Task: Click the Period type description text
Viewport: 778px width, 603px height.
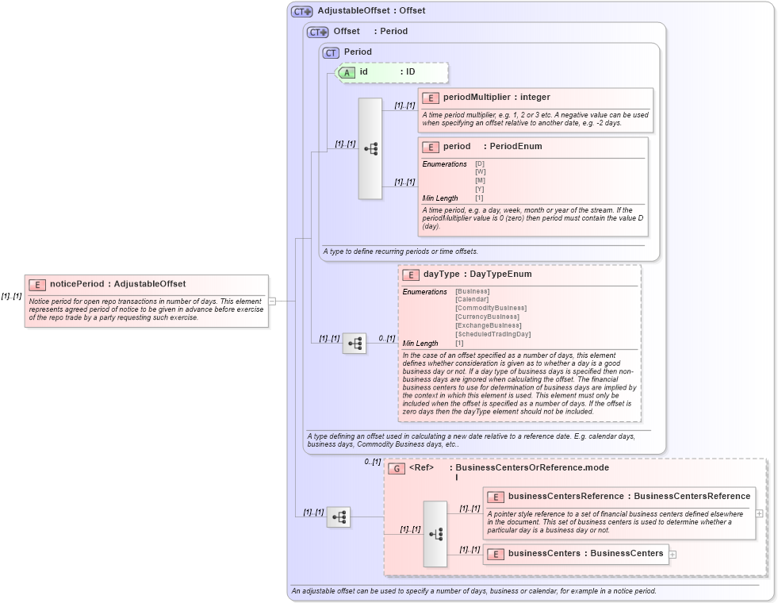Action: tap(400, 252)
